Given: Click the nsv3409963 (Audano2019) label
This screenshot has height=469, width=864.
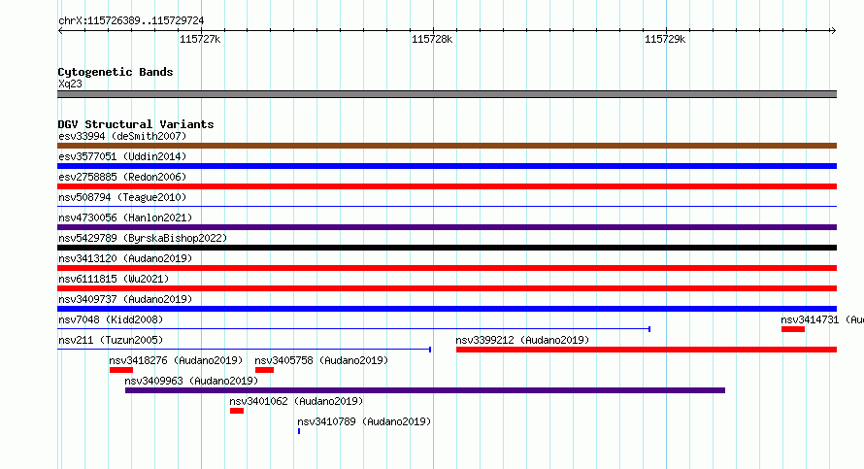Looking at the screenshot, I should click(191, 381).
